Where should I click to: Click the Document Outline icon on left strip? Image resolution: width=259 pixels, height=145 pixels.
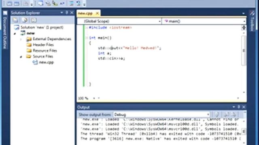tap(5, 13)
